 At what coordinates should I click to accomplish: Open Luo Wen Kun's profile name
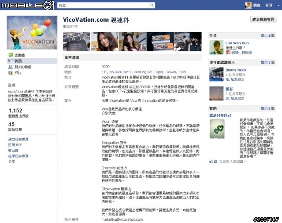237,43
